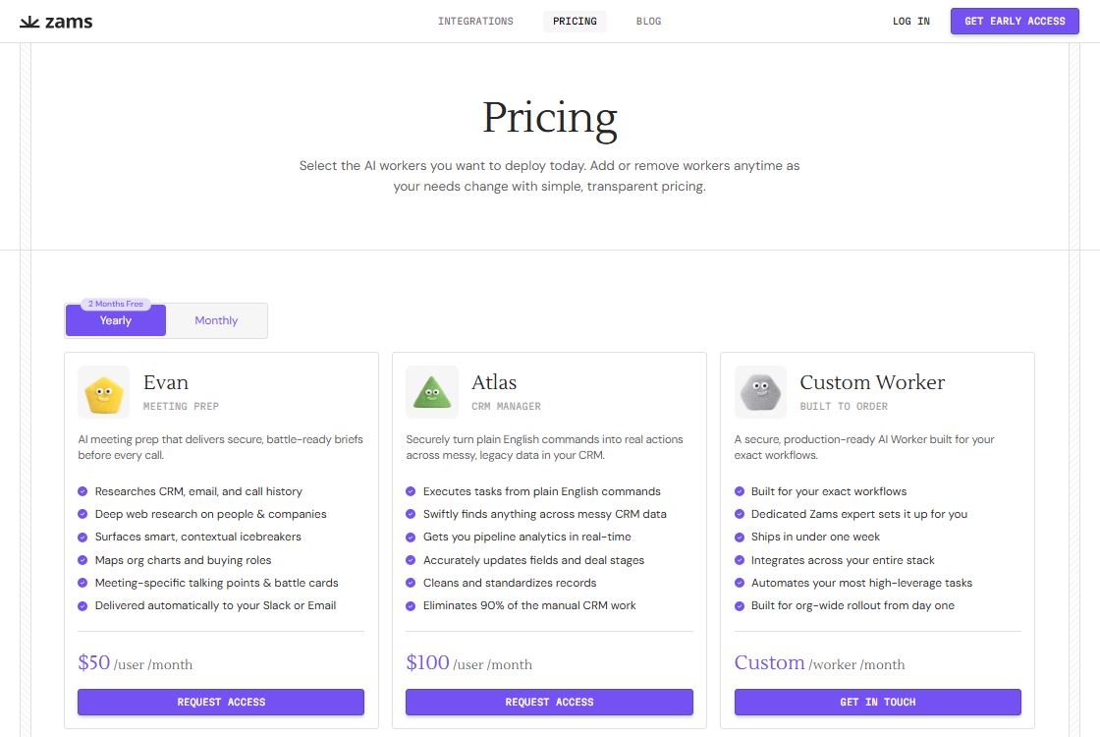Click checkmark beside 'Ships in under one week'
Image resolution: width=1100 pixels, height=737 pixels.
pos(740,538)
